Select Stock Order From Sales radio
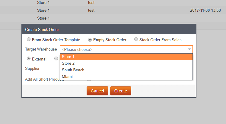This screenshot has width=226, height=124. click(136, 39)
